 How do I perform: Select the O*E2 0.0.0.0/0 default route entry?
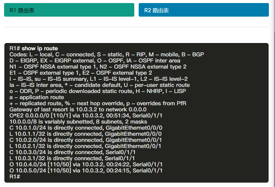tap(86, 116)
